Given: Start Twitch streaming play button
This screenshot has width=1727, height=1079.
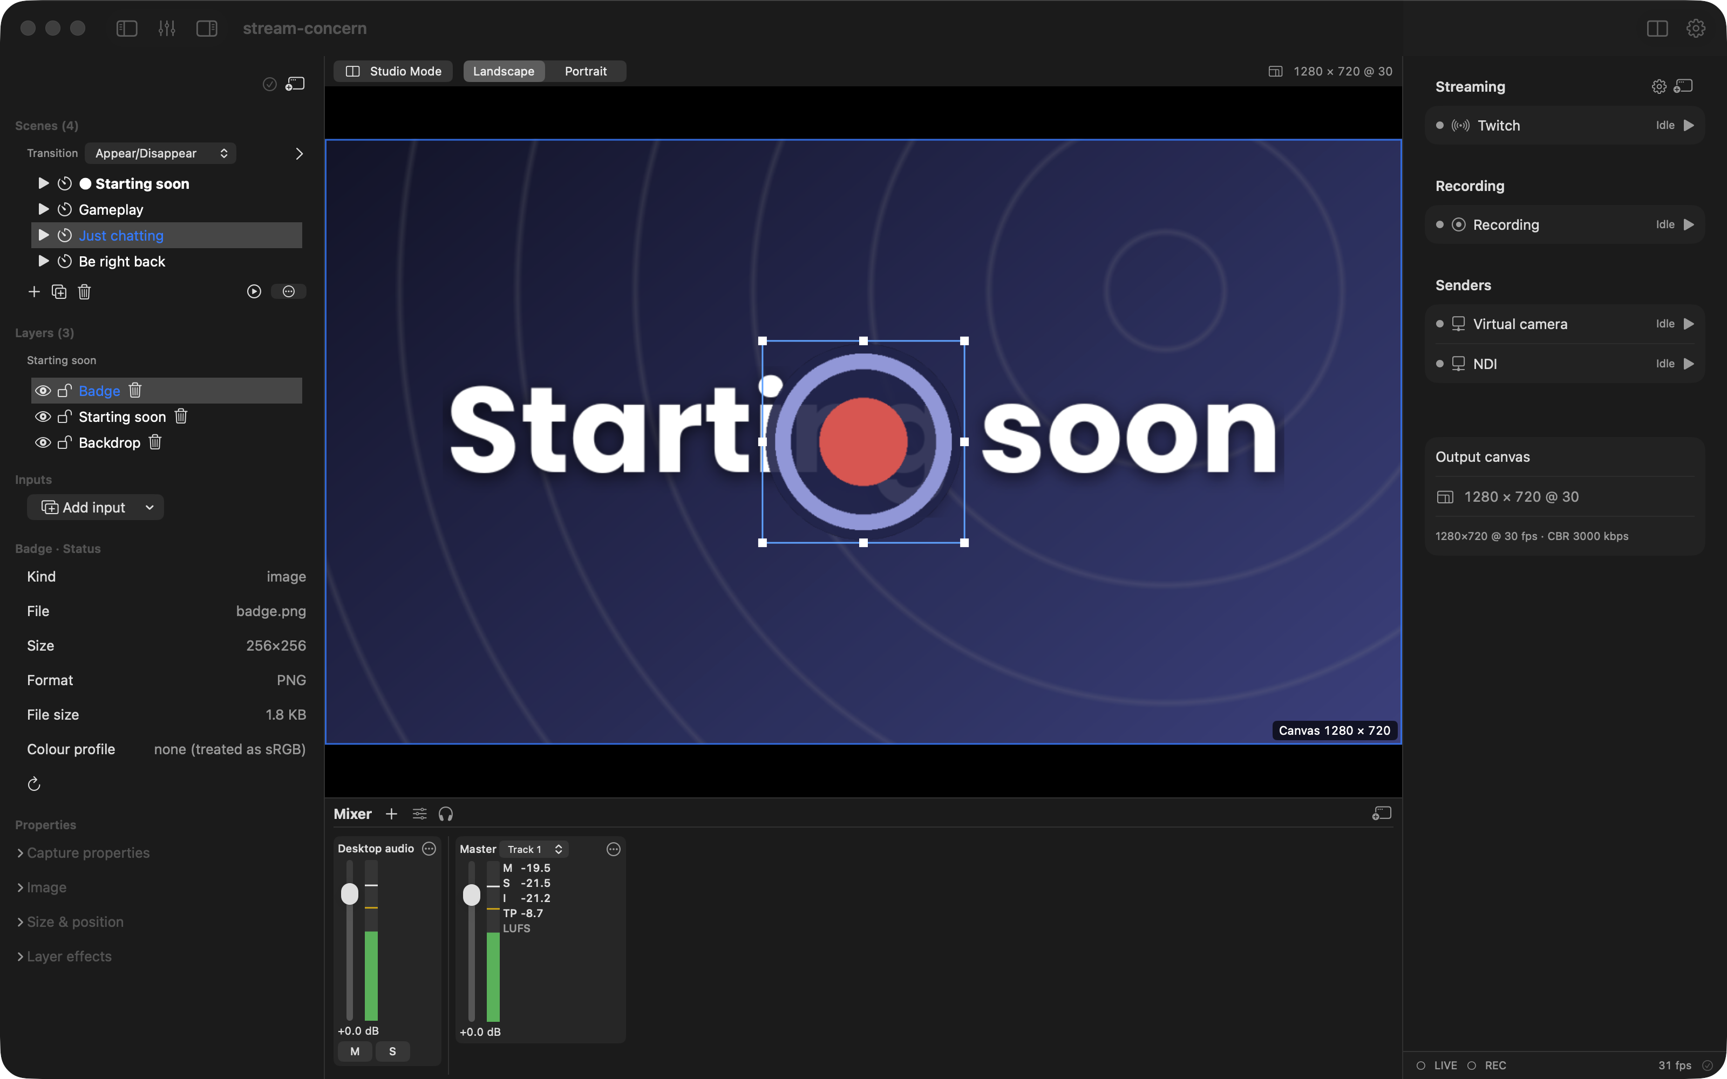Looking at the screenshot, I should 1689,126.
